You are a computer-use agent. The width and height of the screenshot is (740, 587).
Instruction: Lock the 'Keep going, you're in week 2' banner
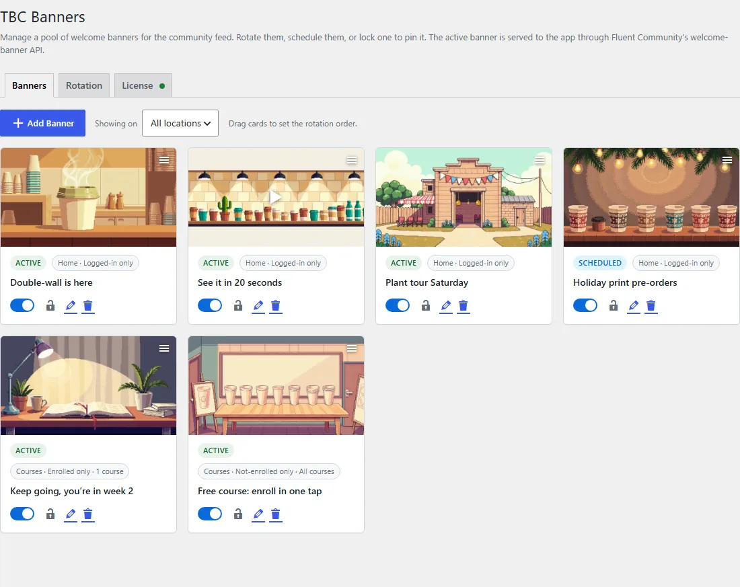coord(50,514)
